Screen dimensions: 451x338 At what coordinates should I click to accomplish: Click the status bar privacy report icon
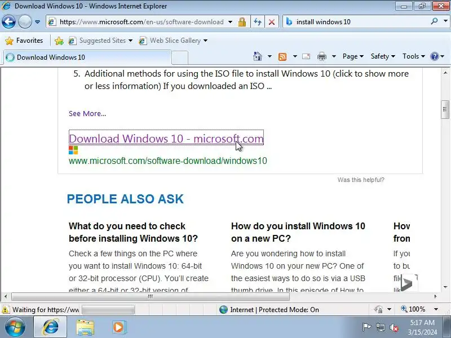tap(378, 309)
